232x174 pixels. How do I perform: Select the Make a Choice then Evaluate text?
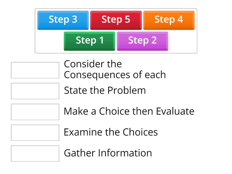coord(129,111)
